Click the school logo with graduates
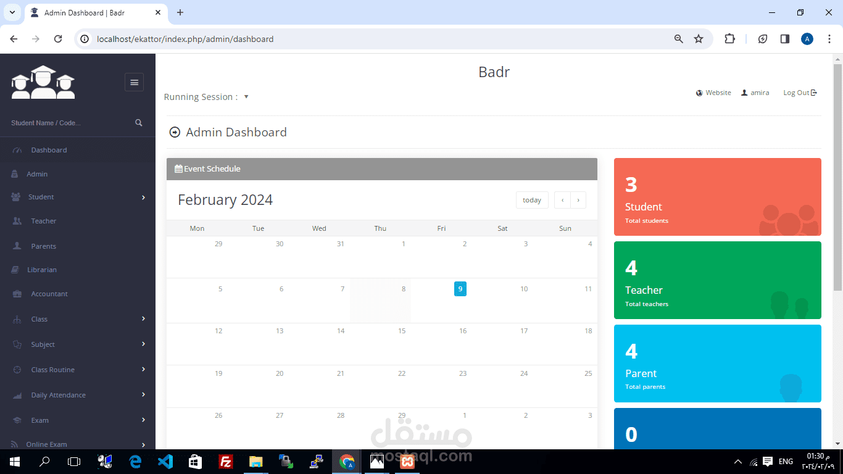Screen dimensions: 843x474 click(43, 82)
